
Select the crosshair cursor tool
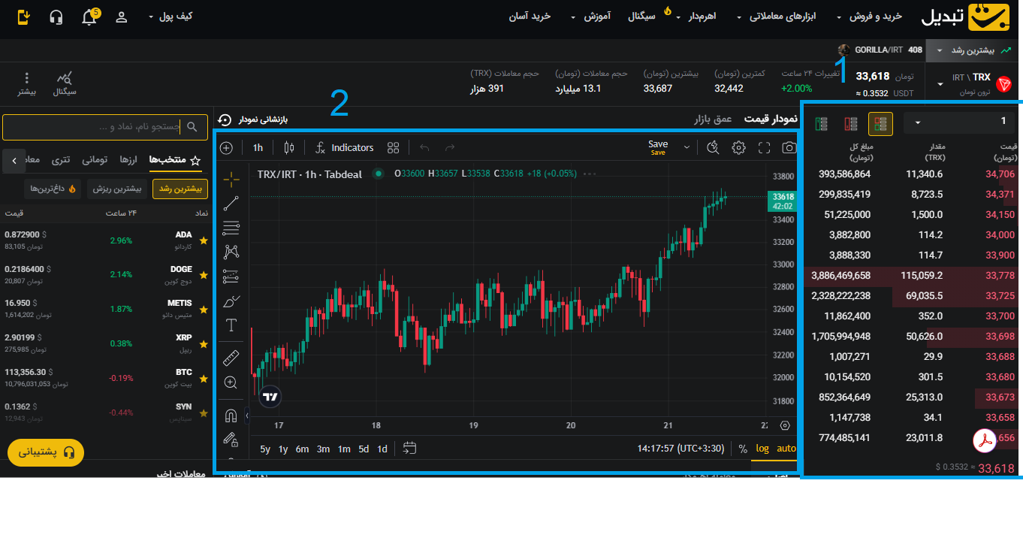(x=231, y=179)
